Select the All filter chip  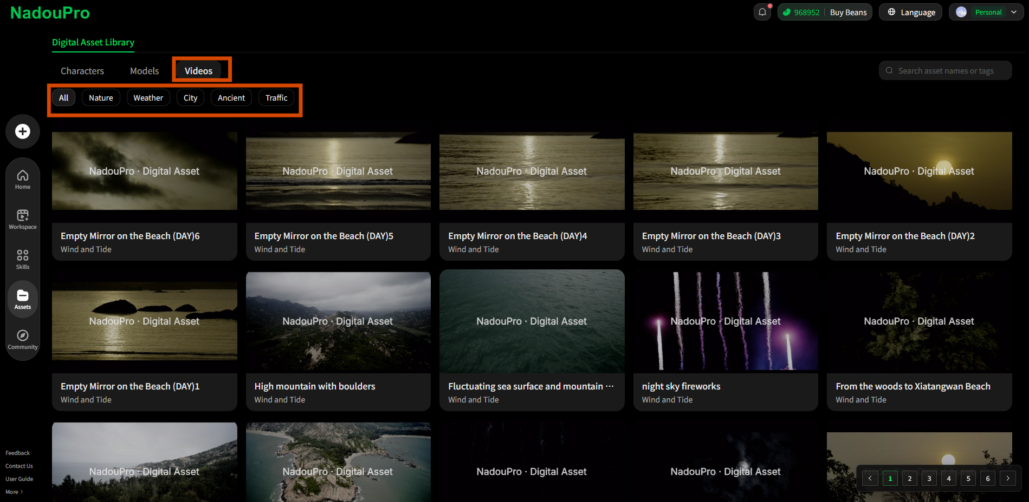[x=64, y=98]
